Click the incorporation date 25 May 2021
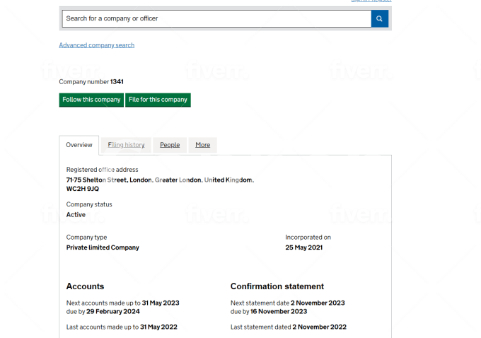 (x=305, y=247)
